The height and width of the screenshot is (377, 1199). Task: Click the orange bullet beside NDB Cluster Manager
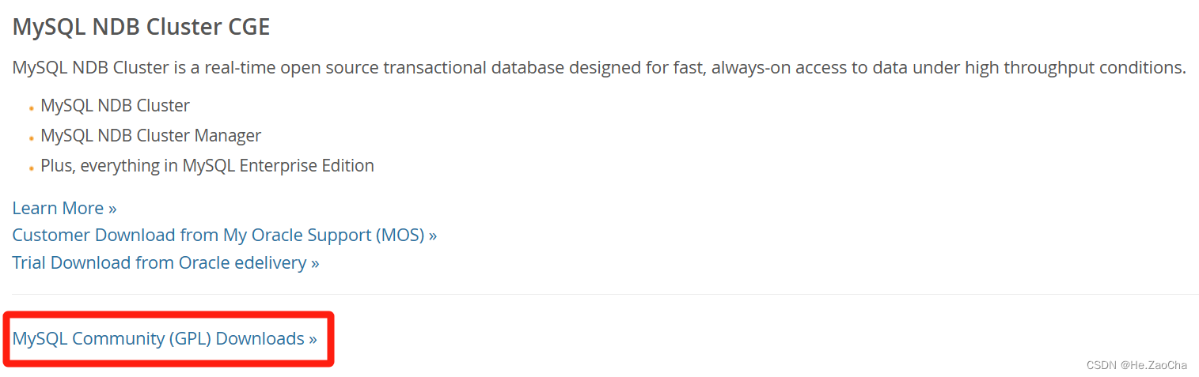[x=31, y=138]
